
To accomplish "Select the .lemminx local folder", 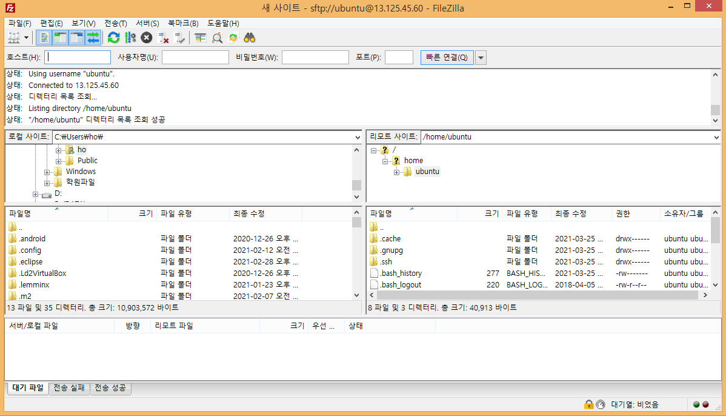I will click(x=35, y=285).
